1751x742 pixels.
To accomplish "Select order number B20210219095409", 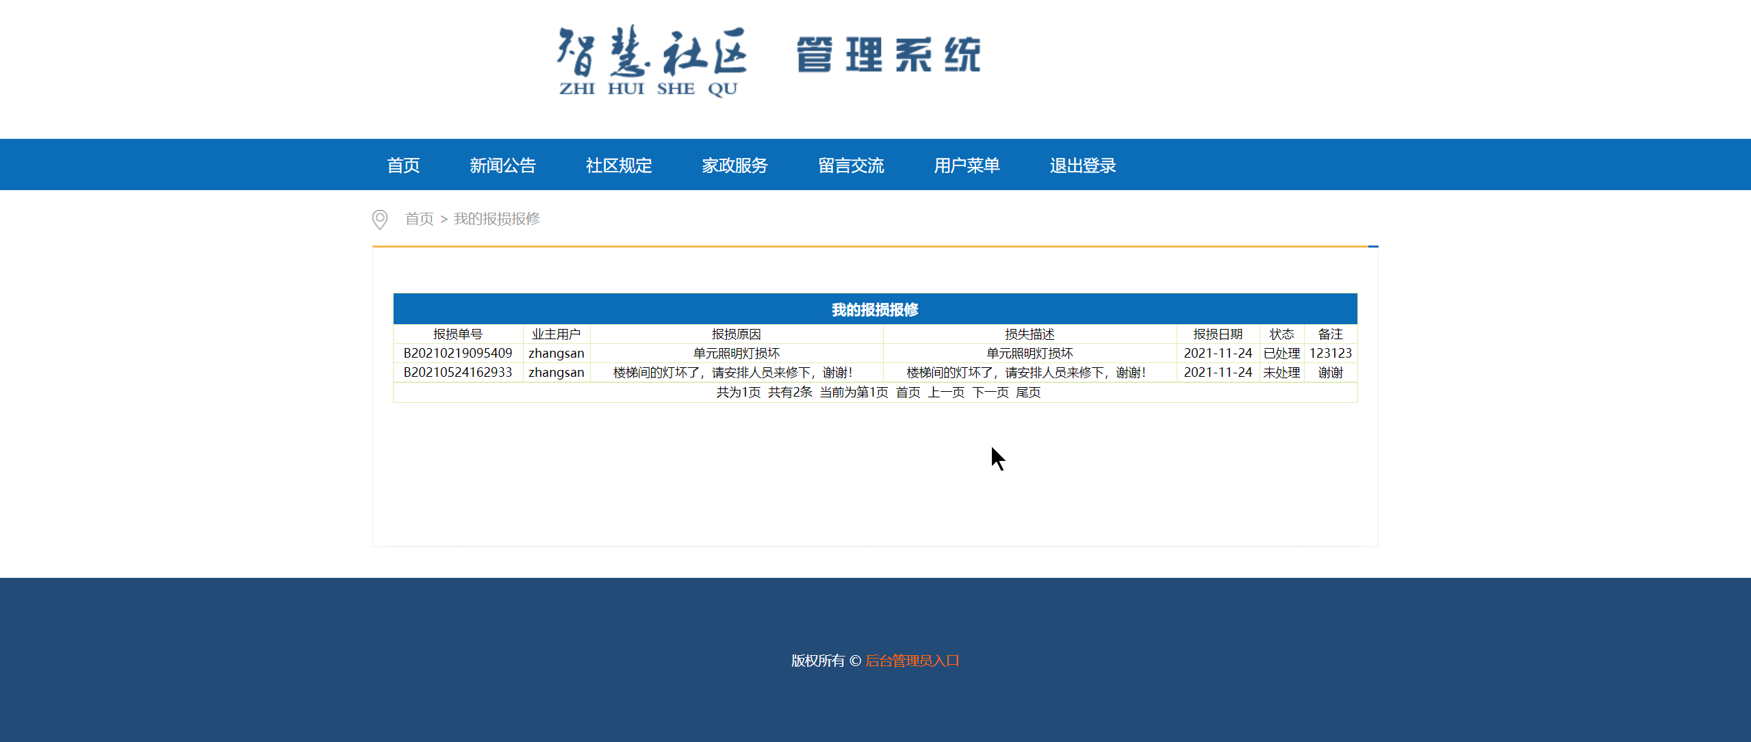I will click(x=458, y=354).
